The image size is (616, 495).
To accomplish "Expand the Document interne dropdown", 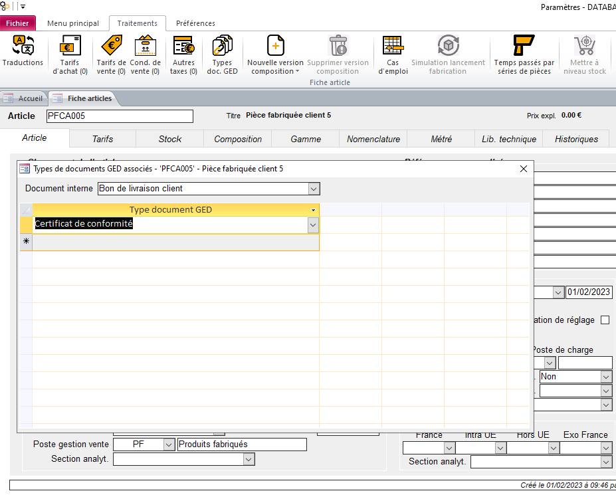I will tap(314, 189).
